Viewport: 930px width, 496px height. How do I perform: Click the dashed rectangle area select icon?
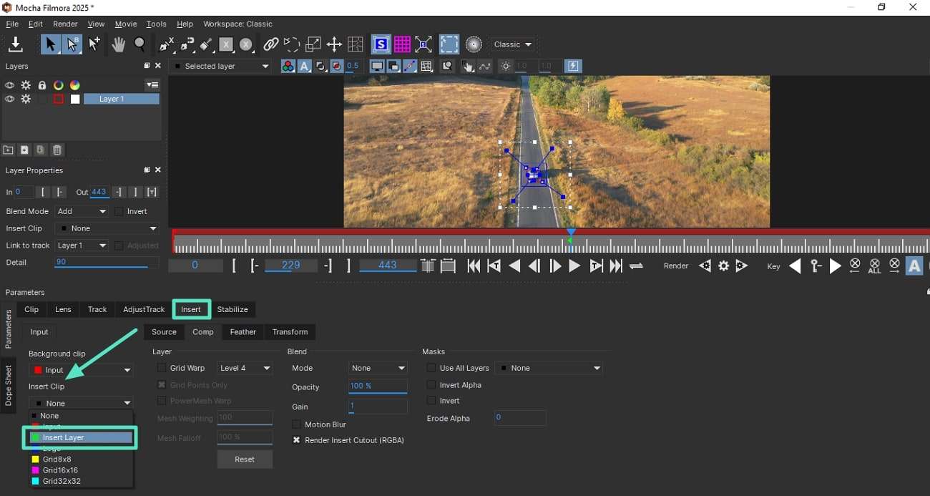(449, 44)
